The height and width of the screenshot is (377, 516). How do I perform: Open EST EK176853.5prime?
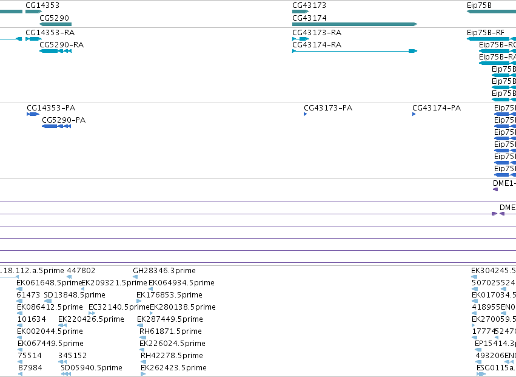click(x=170, y=295)
